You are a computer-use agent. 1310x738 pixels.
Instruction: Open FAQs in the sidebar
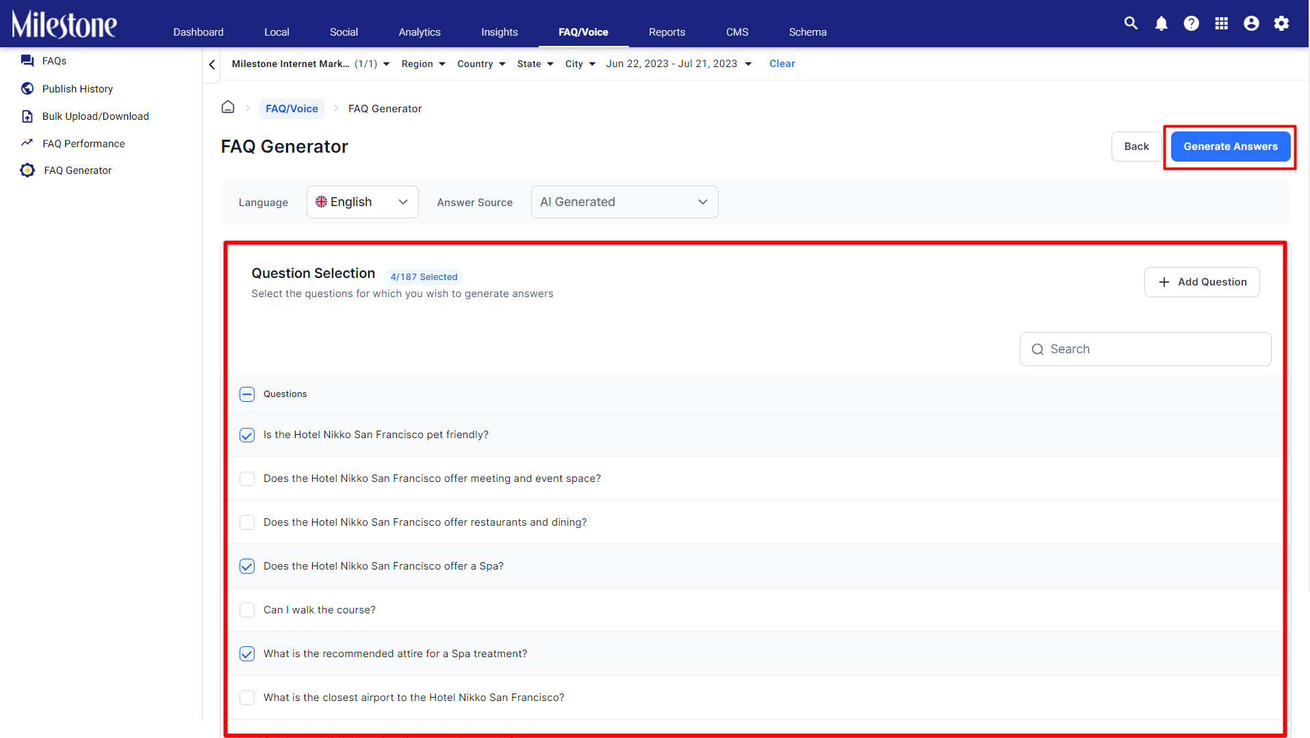pos(54,61)
